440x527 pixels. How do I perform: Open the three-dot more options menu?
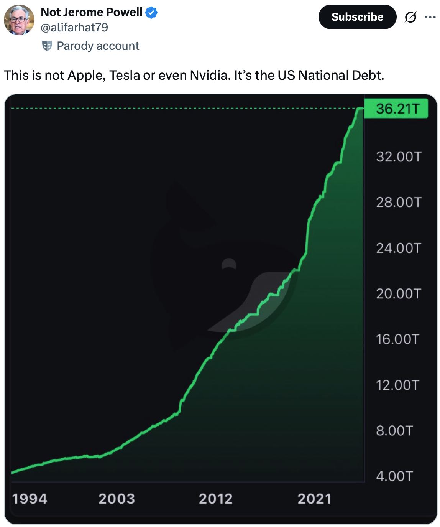click(x=430, y=17)
